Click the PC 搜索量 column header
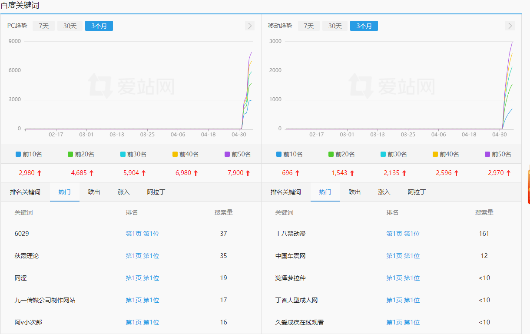This screenshot has height=334, width=530. pyautogui.click(x=223, y=212)
